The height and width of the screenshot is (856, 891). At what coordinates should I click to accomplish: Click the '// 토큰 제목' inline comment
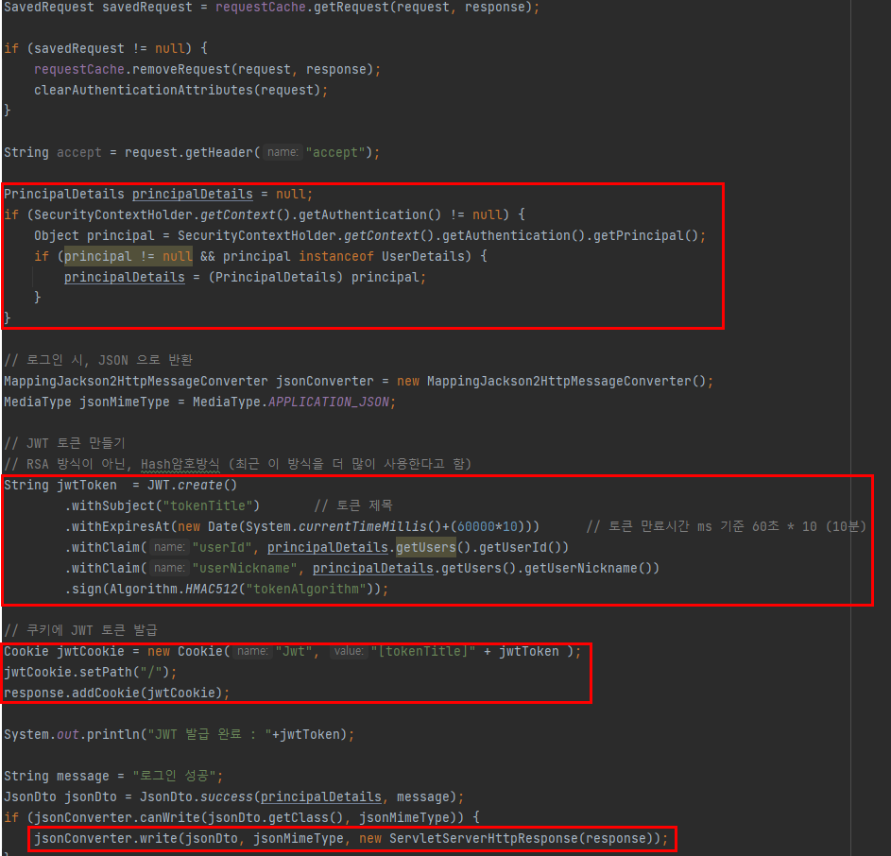(x=353, y=505)
